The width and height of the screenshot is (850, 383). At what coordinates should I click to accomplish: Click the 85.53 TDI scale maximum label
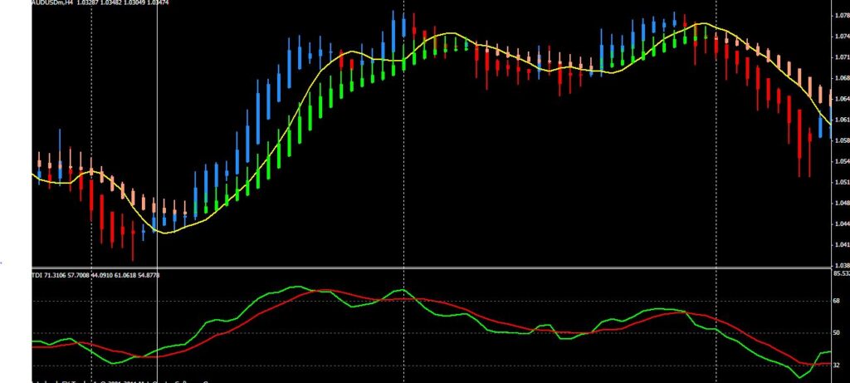[843, 273]
